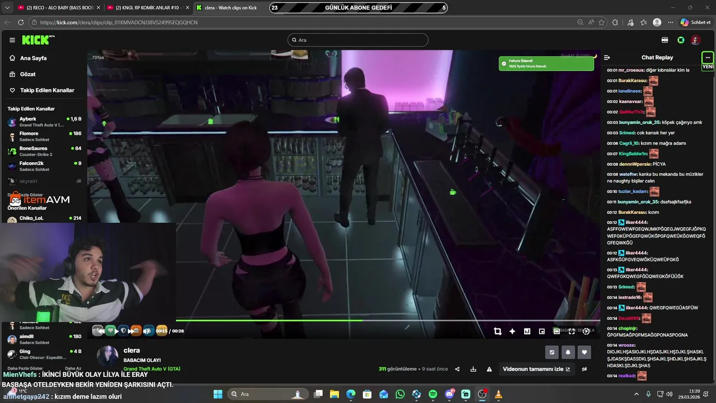Open the user profile avatar in Kick header
The image size is (716, 403).
pyautogui.click(x=695, y=40)
